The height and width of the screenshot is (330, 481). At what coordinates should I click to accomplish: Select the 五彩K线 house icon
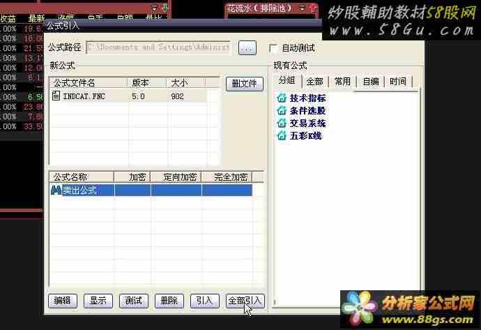pos(282,135)
